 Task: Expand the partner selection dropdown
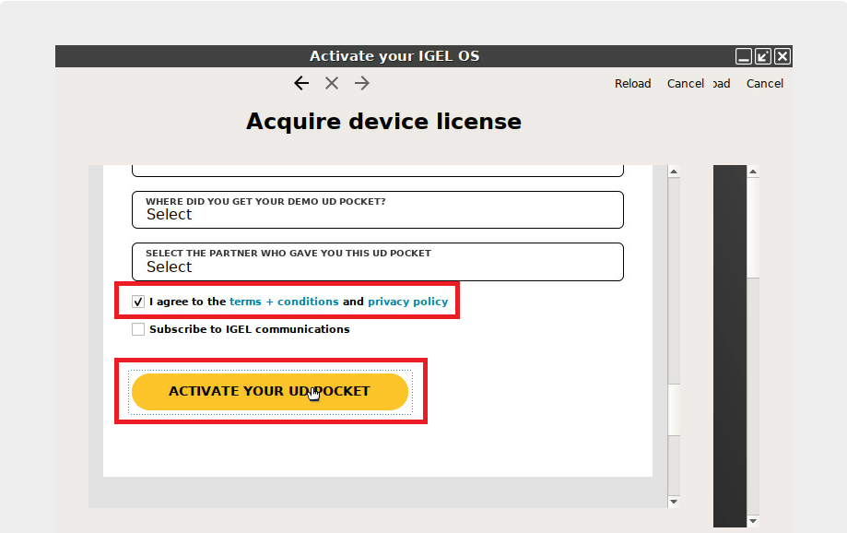click(x=378, y=263)
